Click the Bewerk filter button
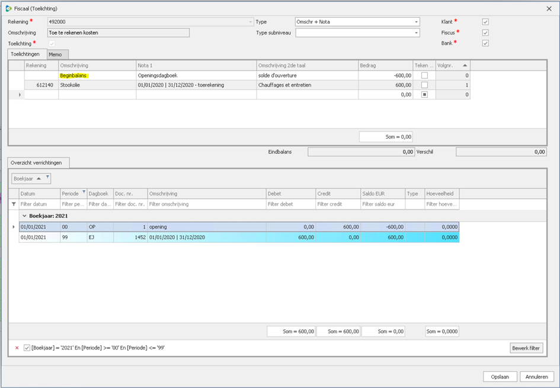This screenshot has height=388, width=560. [526, 348]
